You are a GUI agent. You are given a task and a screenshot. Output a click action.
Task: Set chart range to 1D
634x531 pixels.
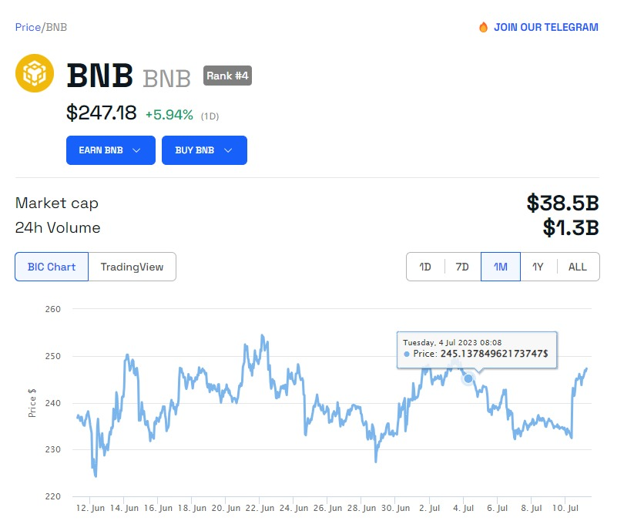[425, 267]
